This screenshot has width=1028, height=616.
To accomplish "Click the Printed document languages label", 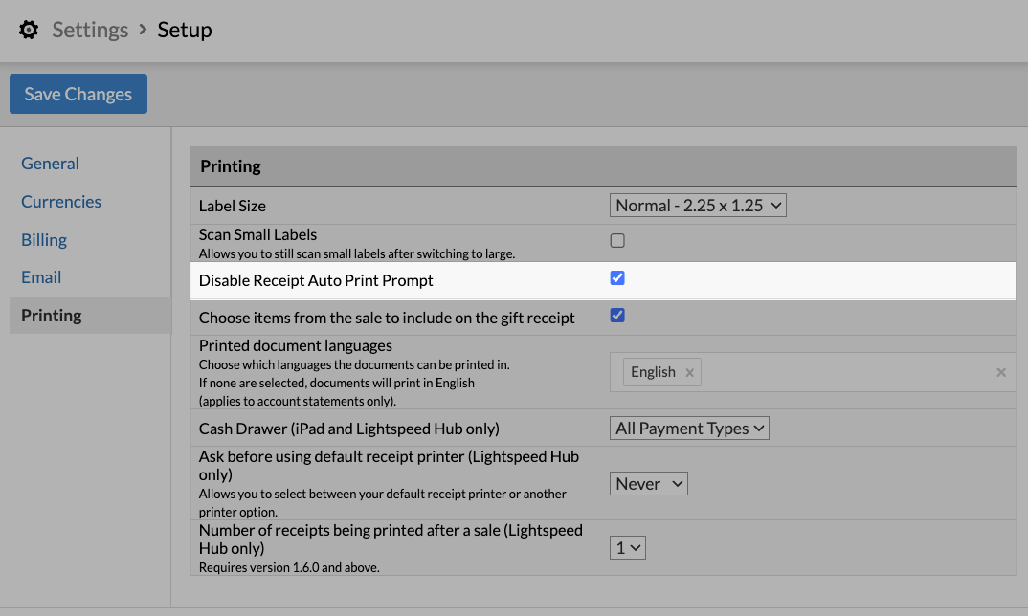I will (295, 345).
